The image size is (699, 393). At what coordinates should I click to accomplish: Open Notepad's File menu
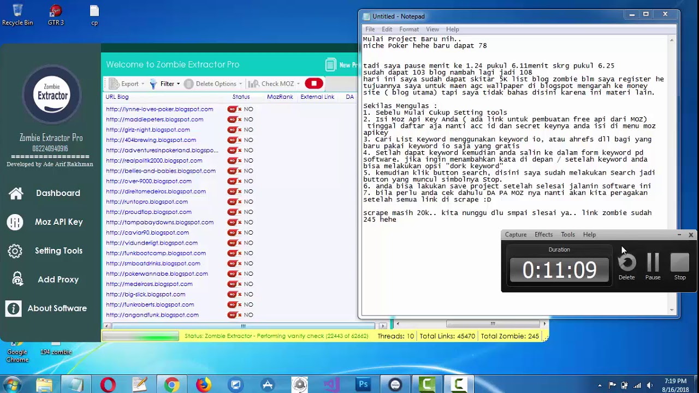370,29
